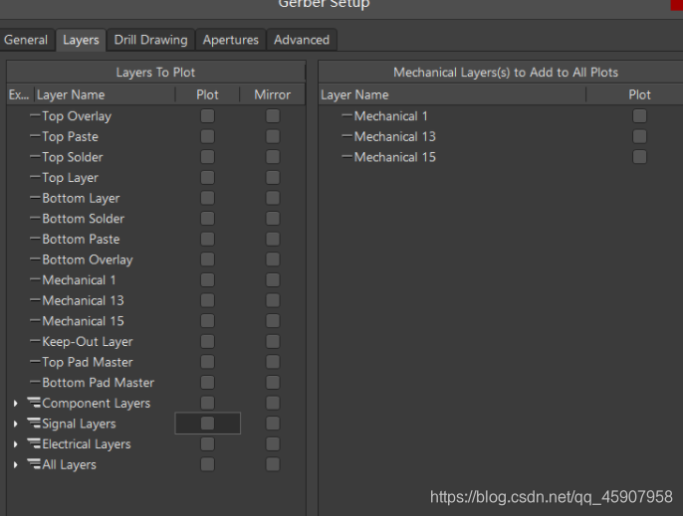
Task: Enable Mirror for Keep-Out Layer
Action: [273, 342]
